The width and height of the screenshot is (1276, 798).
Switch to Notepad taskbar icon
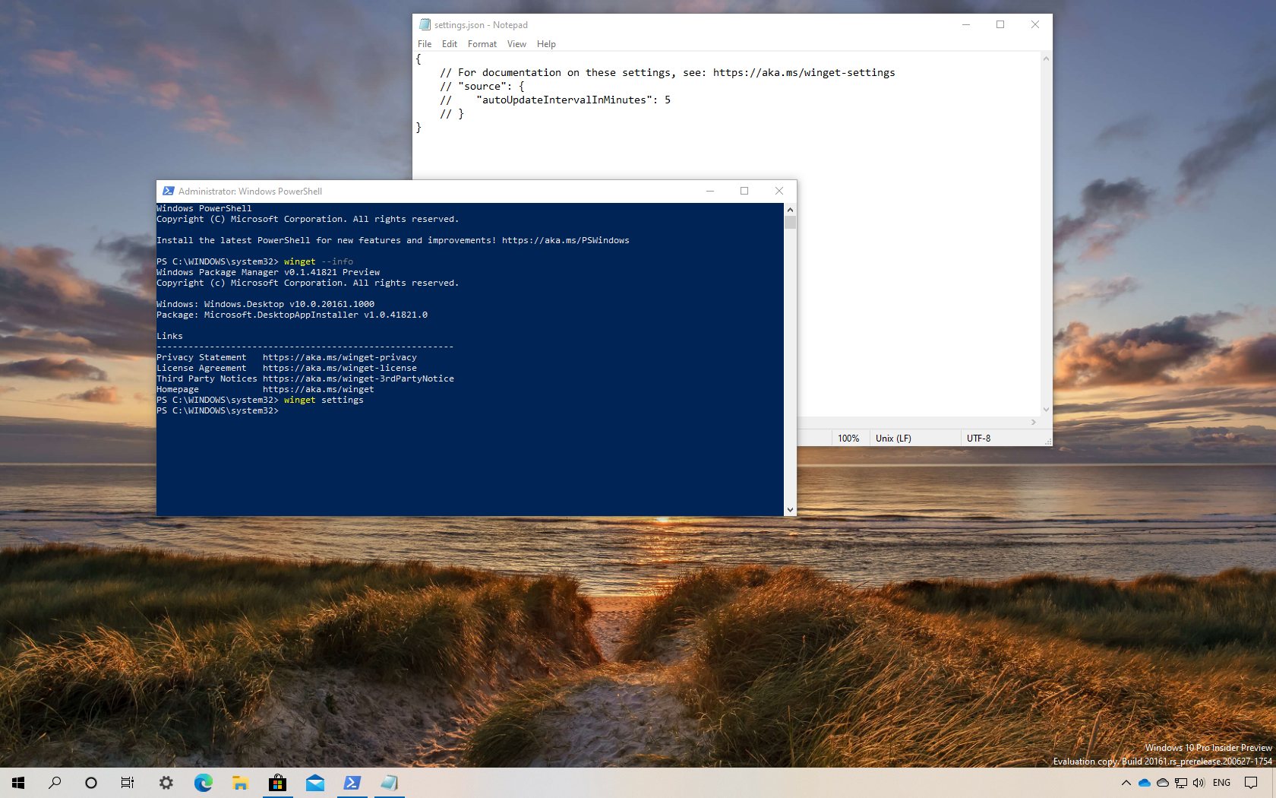tap(389, 783)
